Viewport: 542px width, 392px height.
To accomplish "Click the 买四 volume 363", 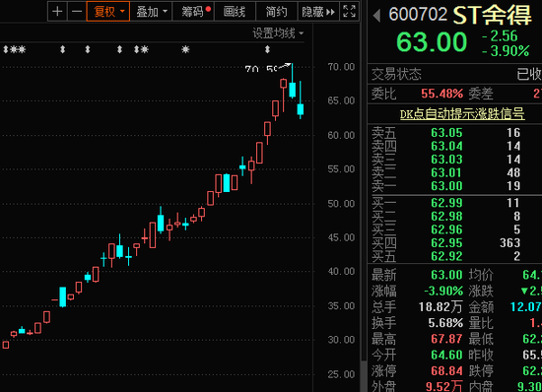I will [x=509, y=243].
